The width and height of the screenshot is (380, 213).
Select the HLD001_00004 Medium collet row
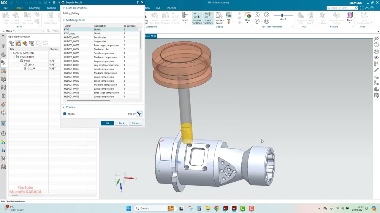point(101,49)
